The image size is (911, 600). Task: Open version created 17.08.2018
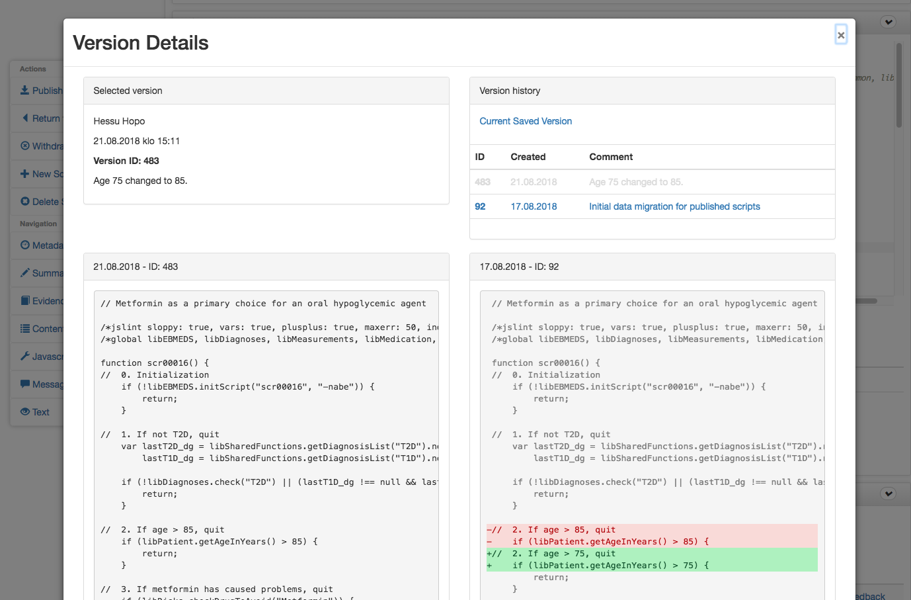pos(534,206)
